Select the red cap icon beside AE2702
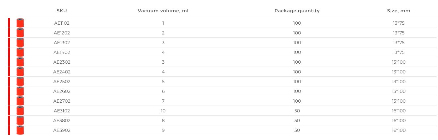This screenshot has height=140, width=438. (20, 101)
